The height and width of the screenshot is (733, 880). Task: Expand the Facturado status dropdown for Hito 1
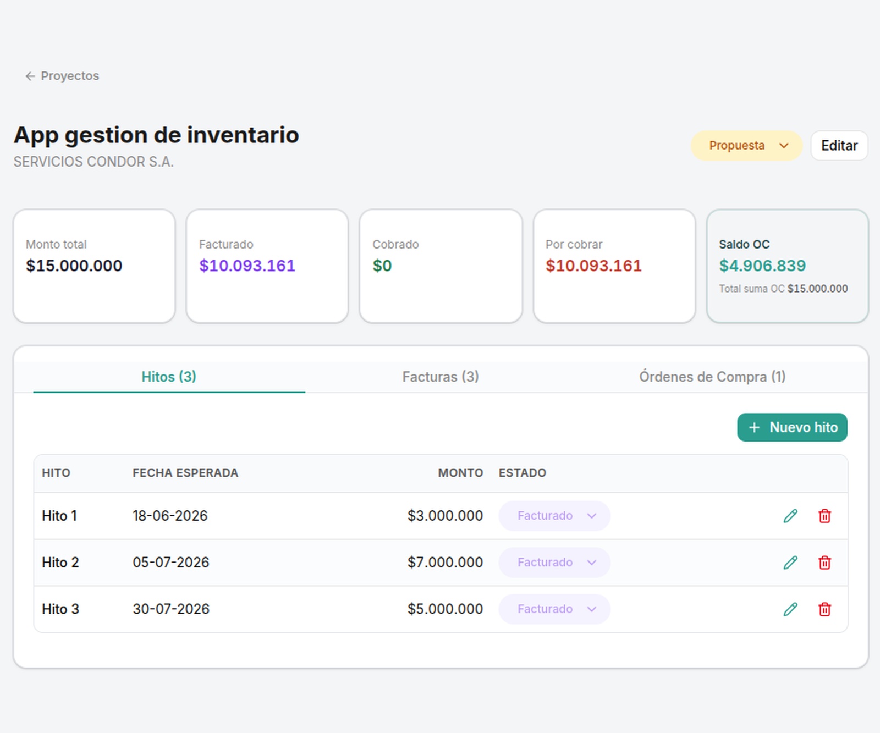pos(554,516)
